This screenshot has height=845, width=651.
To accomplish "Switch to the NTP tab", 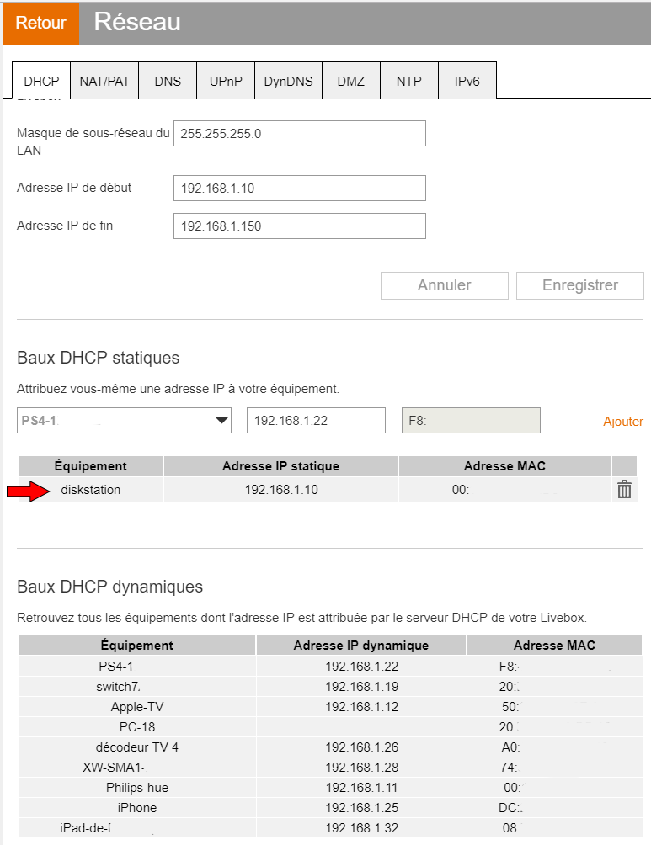I will (x=409, y=82).
